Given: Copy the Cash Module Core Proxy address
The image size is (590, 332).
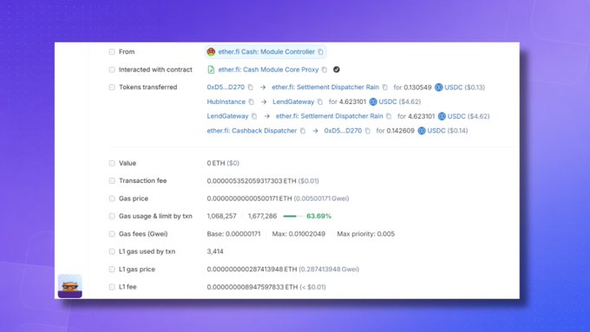Looking at the screenshot, I should tap(324, 69).
